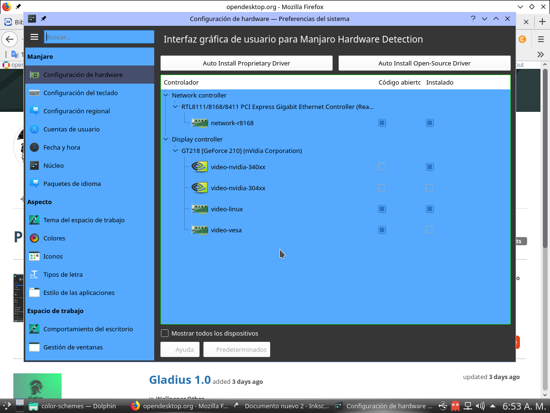Sort by Código abierto column header

click(400, 83)
